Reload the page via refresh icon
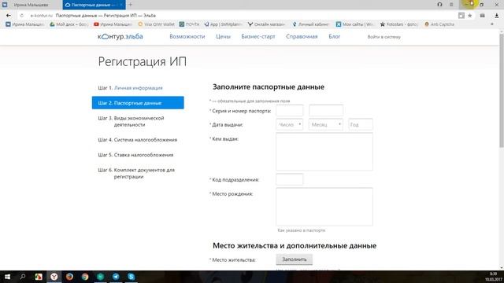The width and height of the screenshot is (504, 283). pos(21,15)
